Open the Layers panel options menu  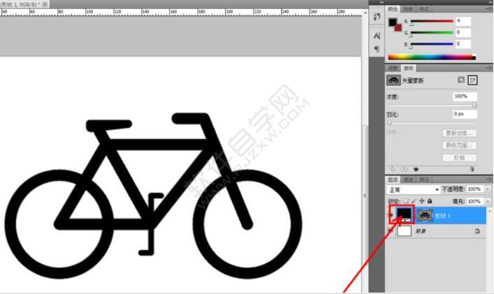489,179
